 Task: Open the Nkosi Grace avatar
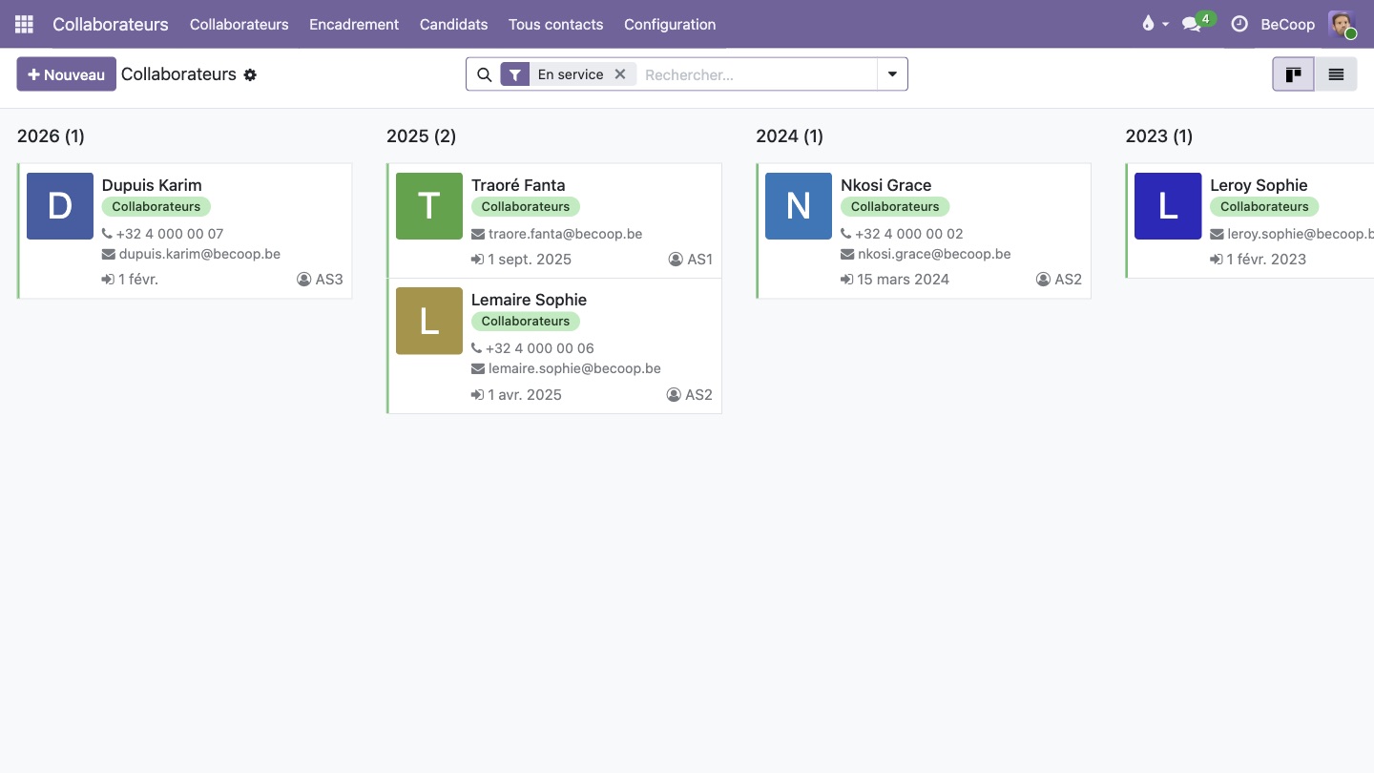point(799,206)
